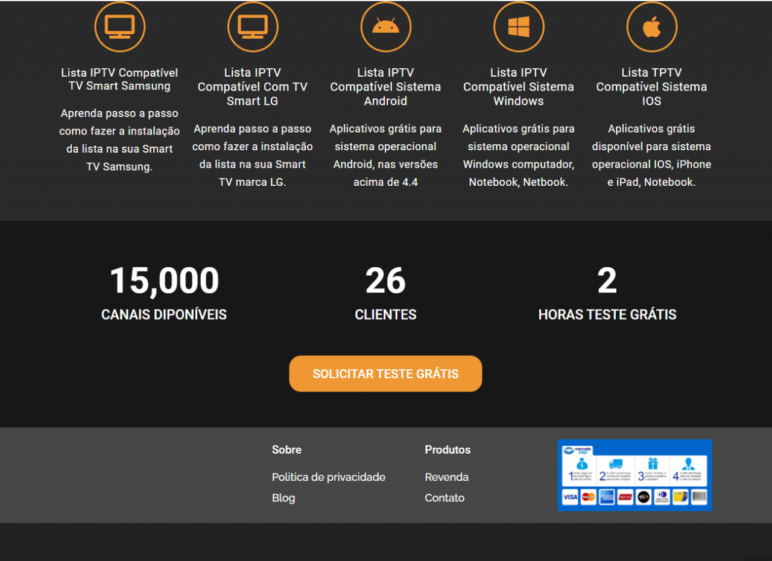The width and height of the screenshot is (772, 561).
Task: Click the Mercado Pago logo
Action: click(578, 450)
